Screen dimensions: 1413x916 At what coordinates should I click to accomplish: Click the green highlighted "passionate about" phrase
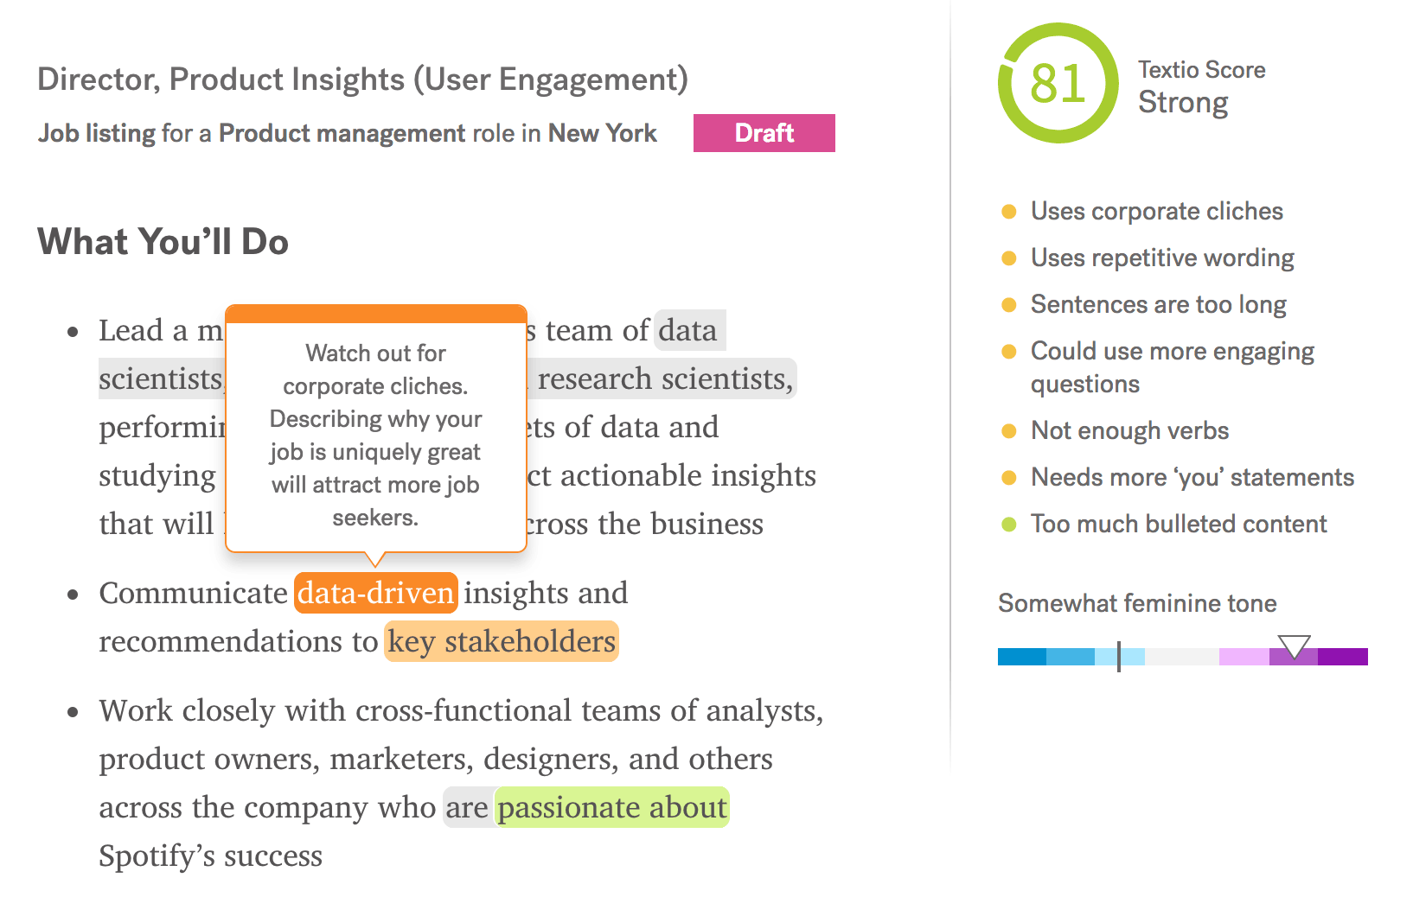(x=612, y=807)
